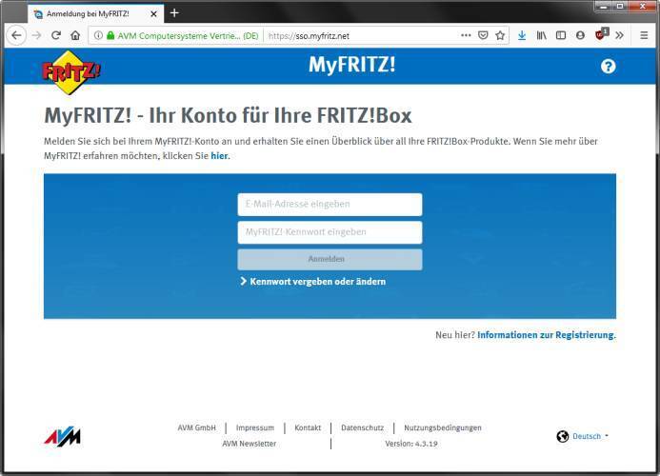Open the Firefox hamburger menu

pos(644,35)
